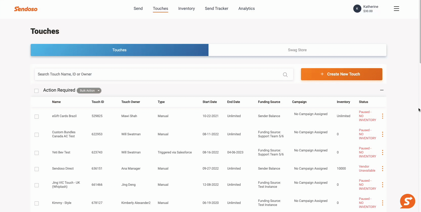Open more options for Kimmy - Style row
The image size is (421, 212).
pyautogui.click(x=383, y=203)
